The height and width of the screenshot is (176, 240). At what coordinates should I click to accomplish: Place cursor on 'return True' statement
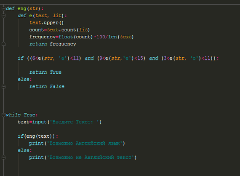point(45,72)
